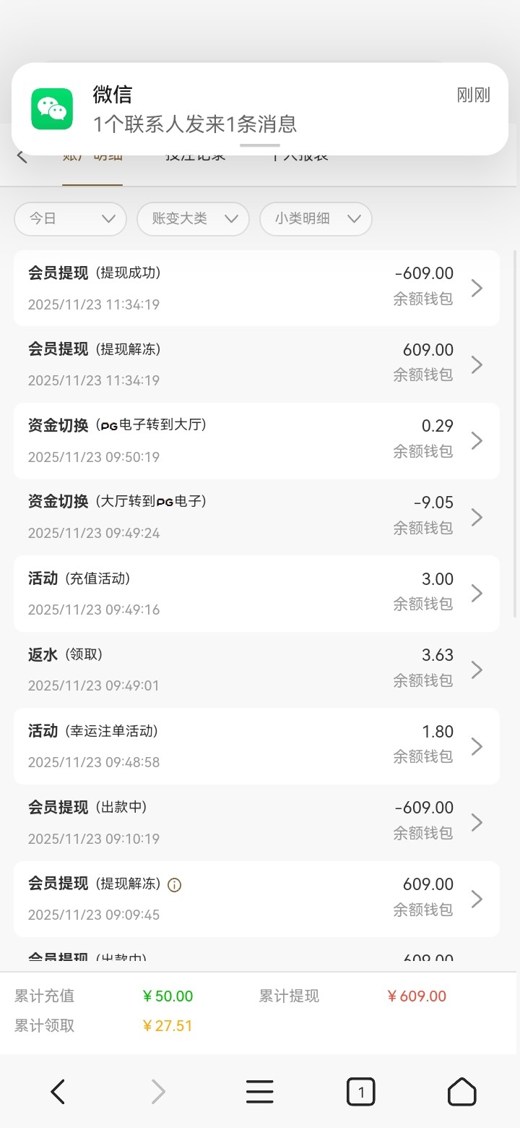Go to the browser home page icon

coord(462,1091)
